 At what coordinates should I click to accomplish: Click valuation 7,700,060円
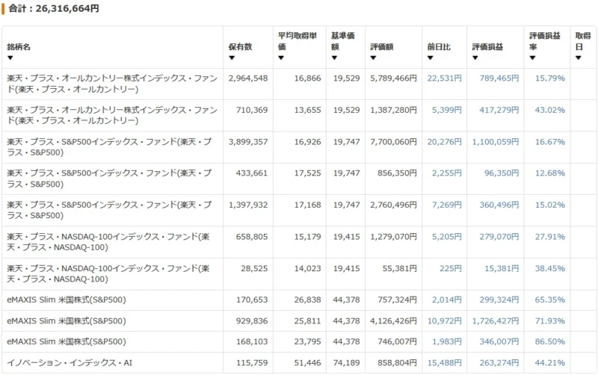(393, 142)
